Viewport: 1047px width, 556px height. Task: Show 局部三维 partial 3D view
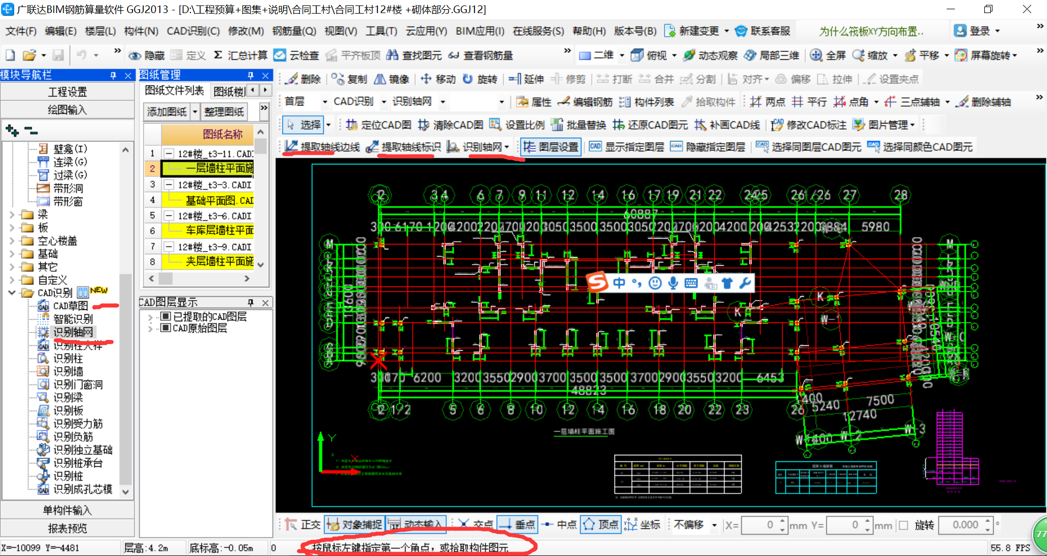coord(772,55)
